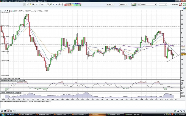
Task: Open Average True Range wrench settings
Action: tap(16, 93)
